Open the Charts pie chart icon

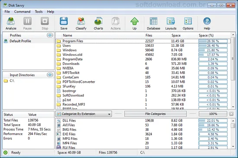(98, 21)
